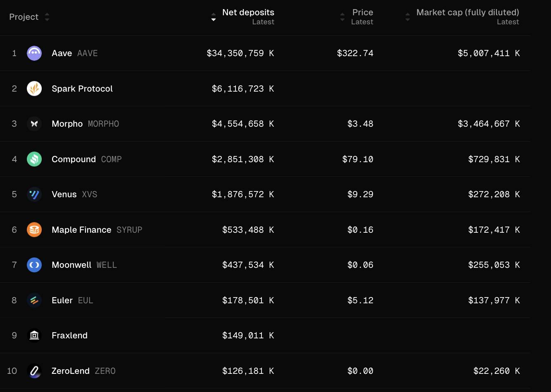Click the XVS ticker symbol
The width and height of the screenshot is (551, 392).
(x=90, y=194)
